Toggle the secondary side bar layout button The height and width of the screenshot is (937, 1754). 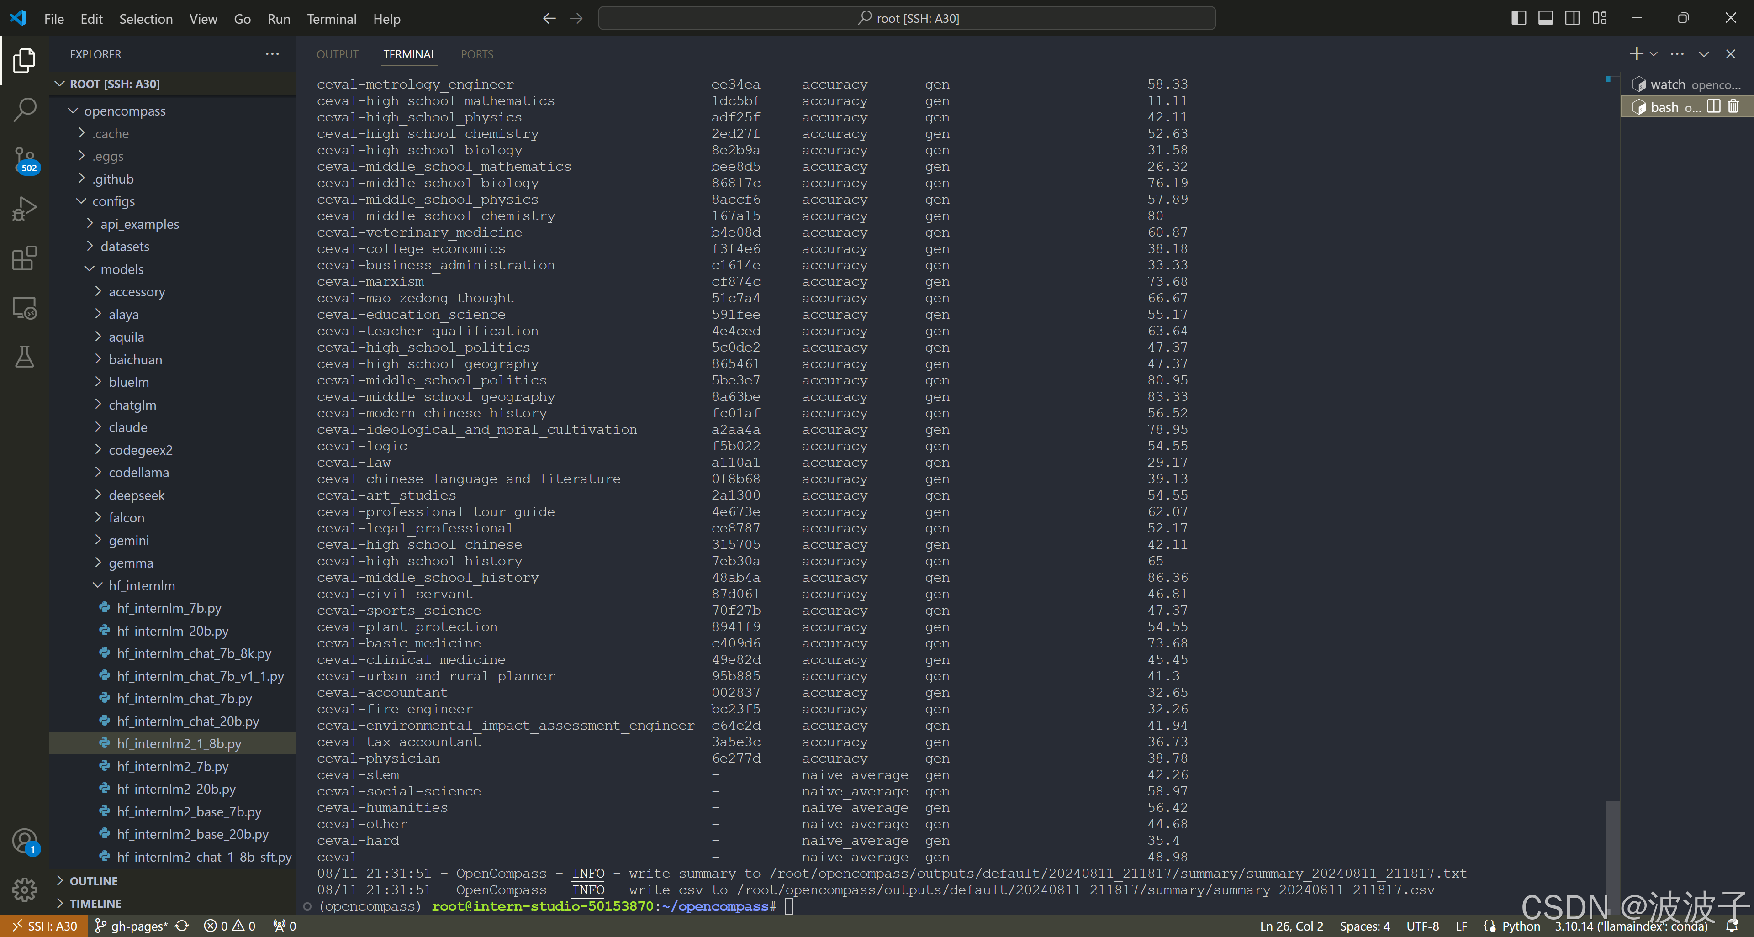pos(1572,18)
